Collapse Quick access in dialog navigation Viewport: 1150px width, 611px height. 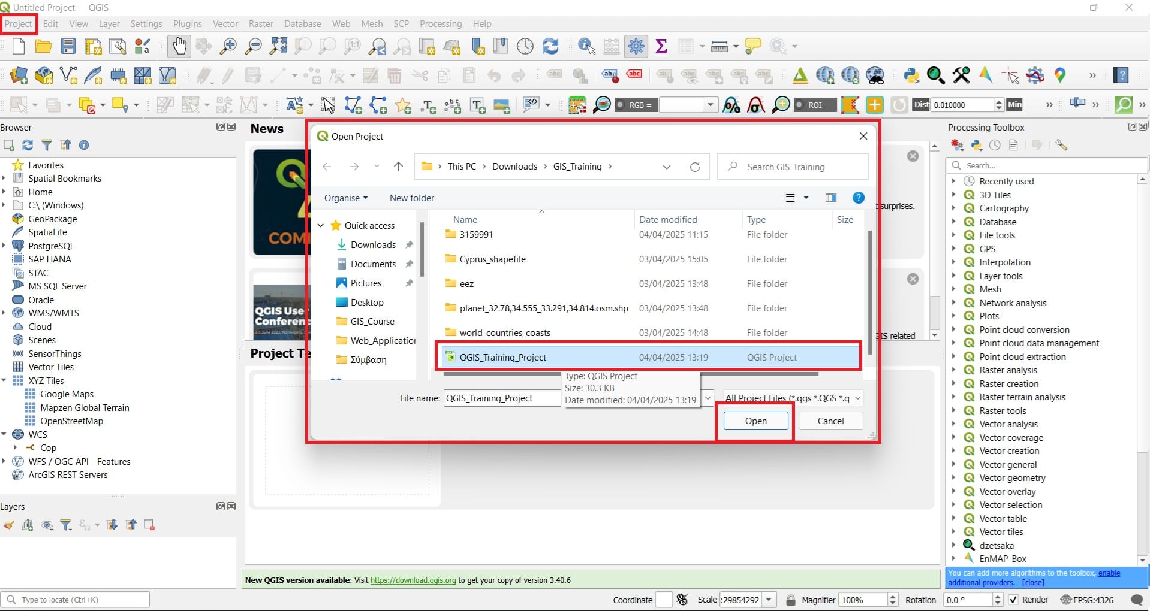coord(321,225)
